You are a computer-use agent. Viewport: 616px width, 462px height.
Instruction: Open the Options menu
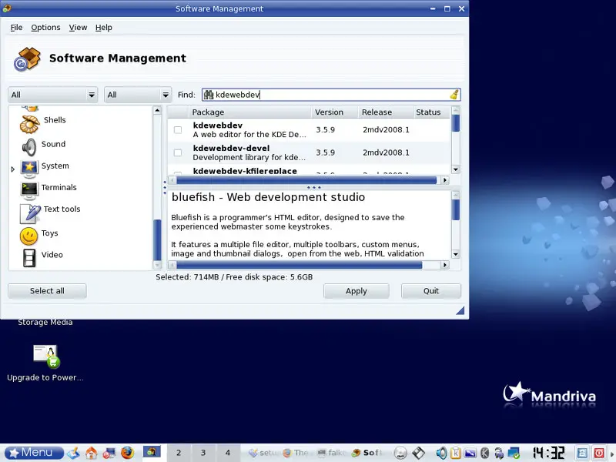click(45, 28)
